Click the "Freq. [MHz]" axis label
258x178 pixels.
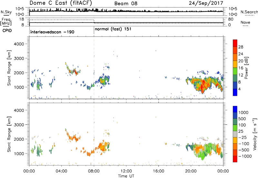pyautogui.click(x=6, y=22)
